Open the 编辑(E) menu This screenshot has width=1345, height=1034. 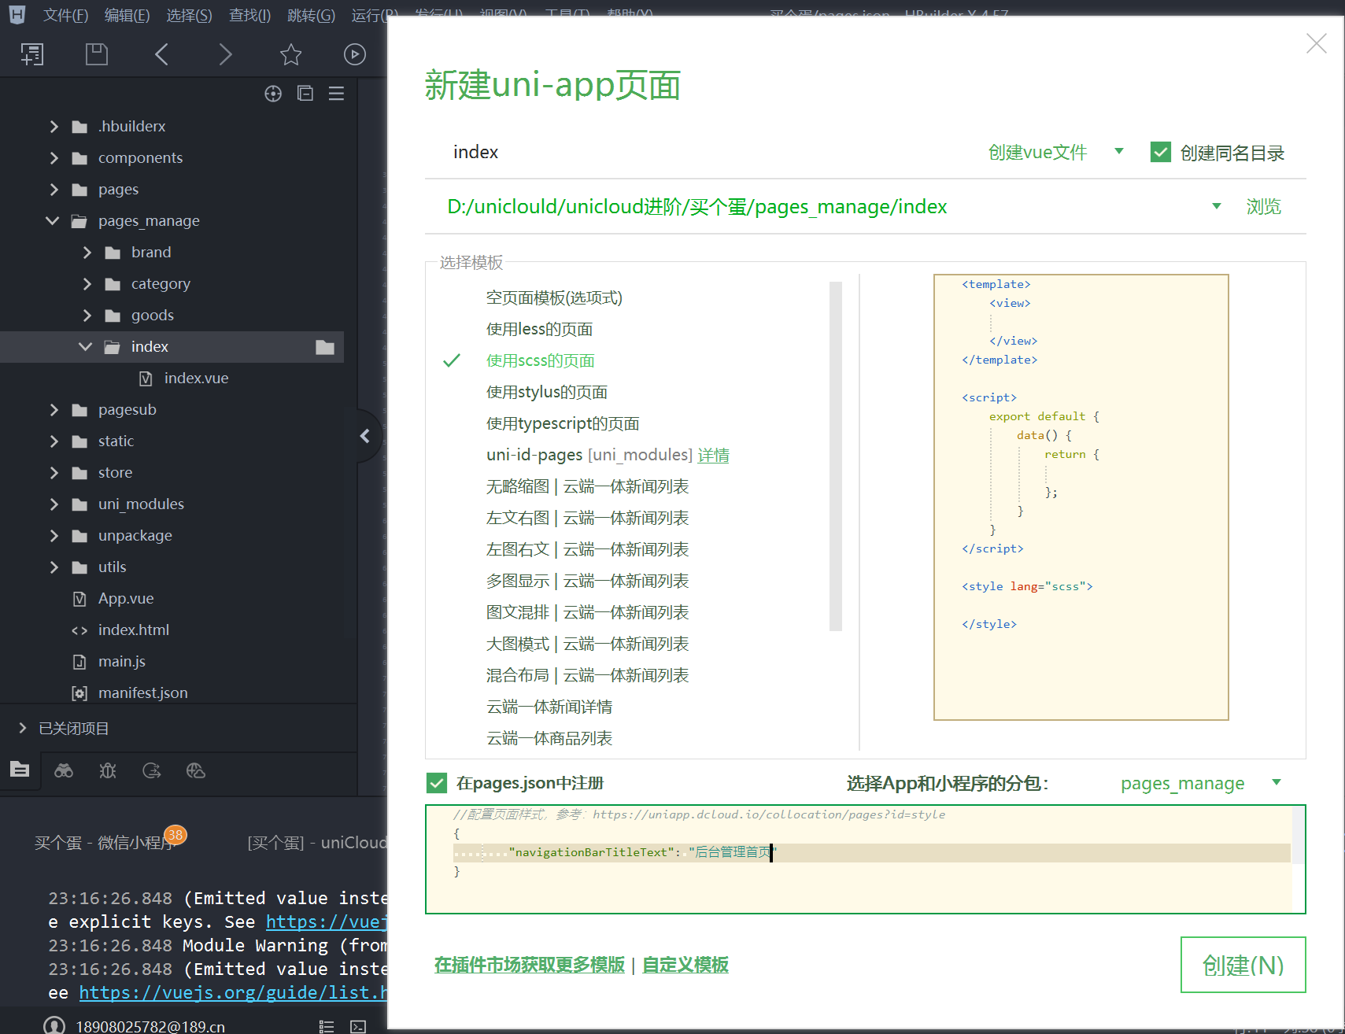pos(127,15)
